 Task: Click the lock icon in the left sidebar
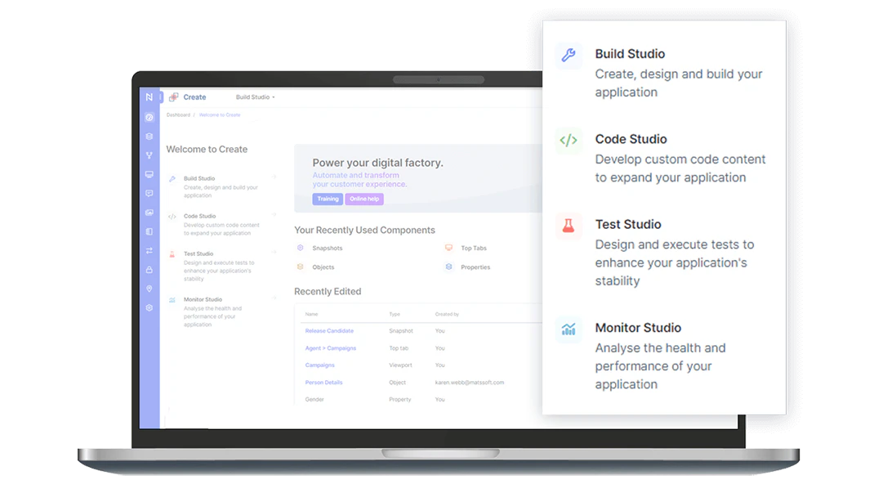(149, 270)
